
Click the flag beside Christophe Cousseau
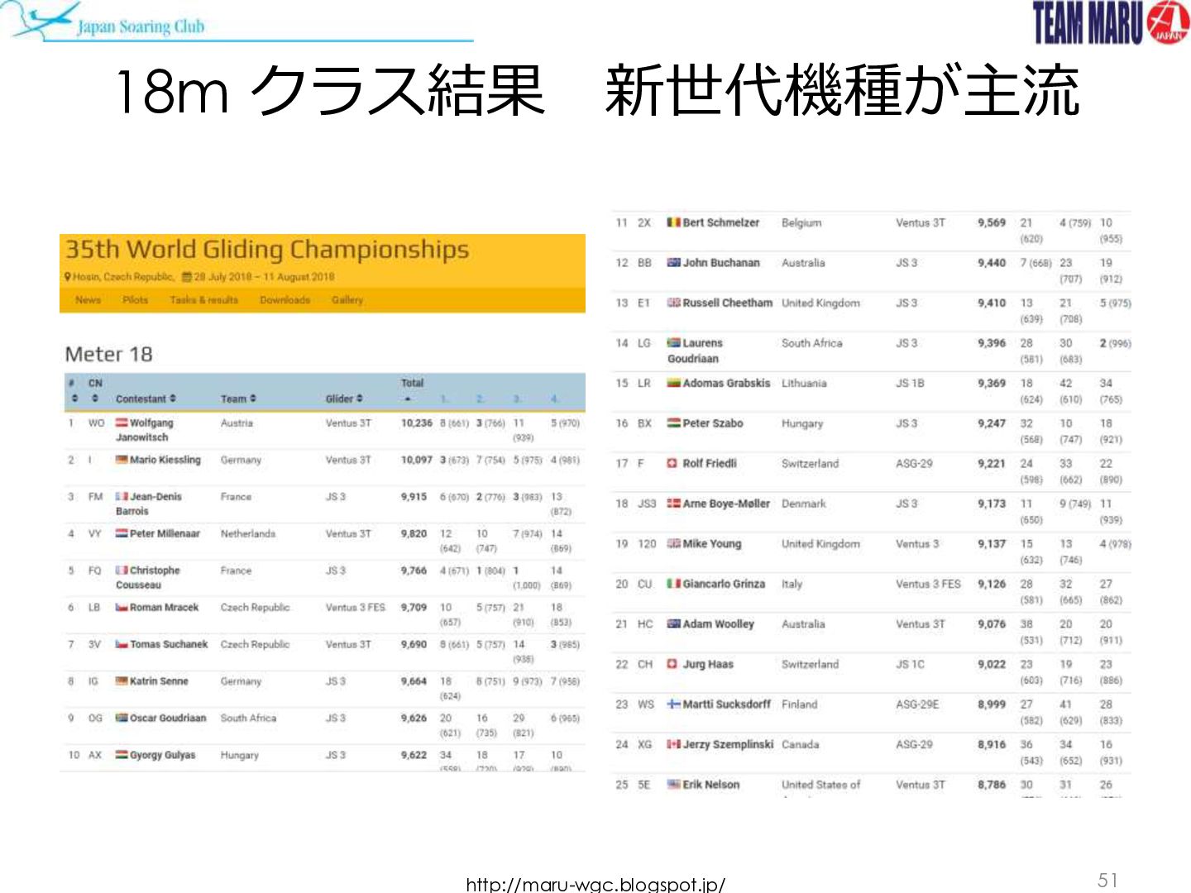click(x=122, y=570)
